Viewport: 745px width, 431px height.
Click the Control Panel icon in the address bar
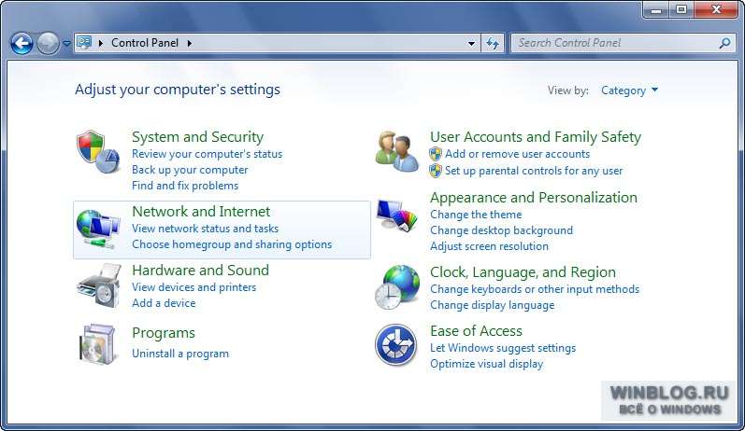pyautogui.click(x=84, y=43)
